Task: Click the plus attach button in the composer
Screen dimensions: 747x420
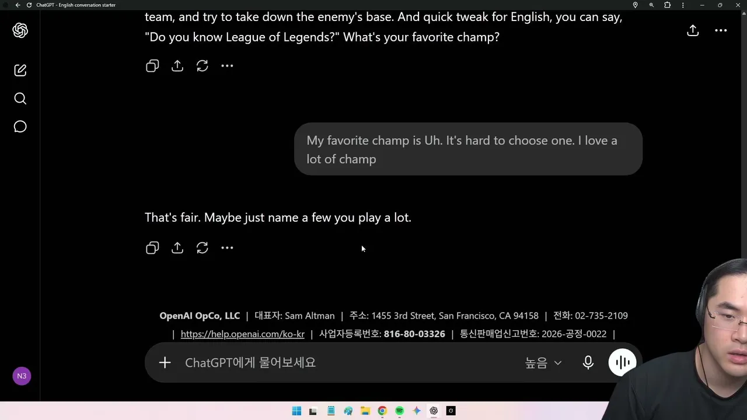Action: (x=165, y=363)
